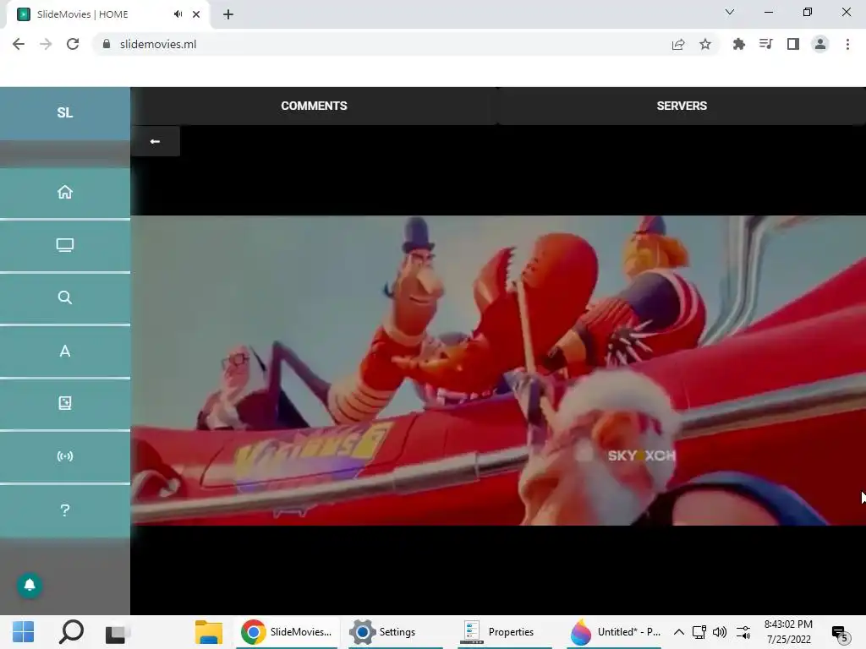Open the media control icon
This screenshot has width=866, height=649.
point(766,44)
